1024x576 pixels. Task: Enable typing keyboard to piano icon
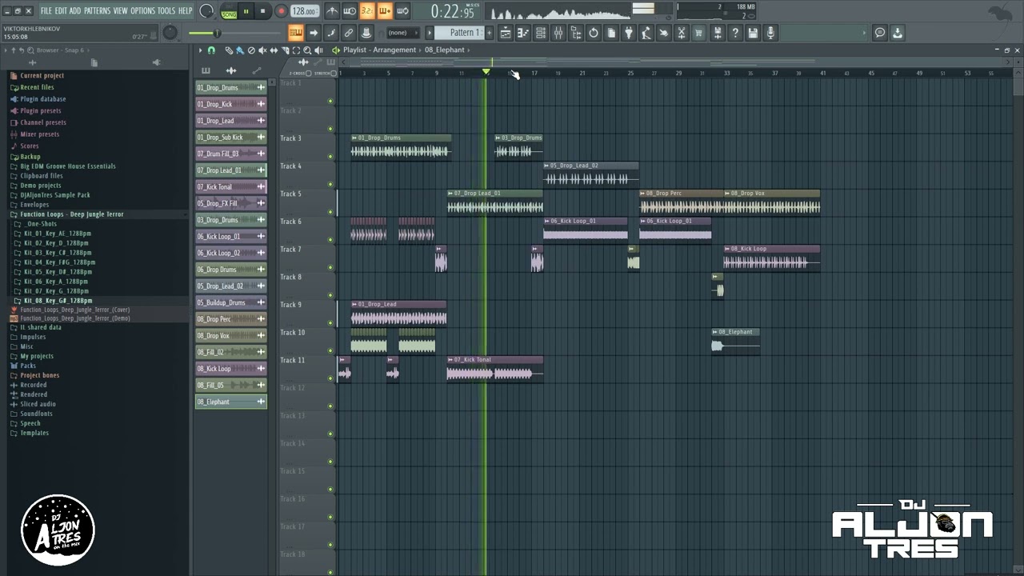296,33
